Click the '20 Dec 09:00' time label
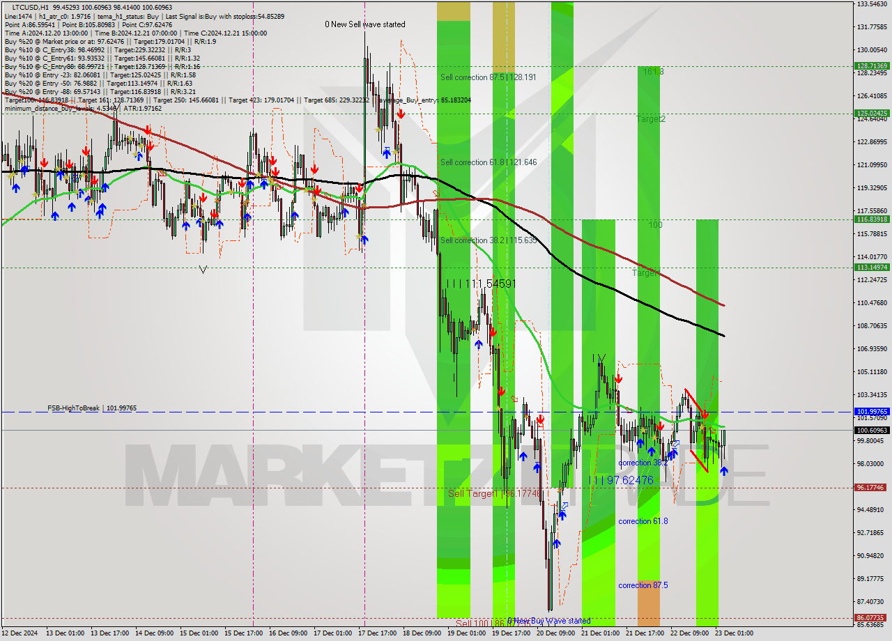 pyautogui.click(x=555, y=633)
